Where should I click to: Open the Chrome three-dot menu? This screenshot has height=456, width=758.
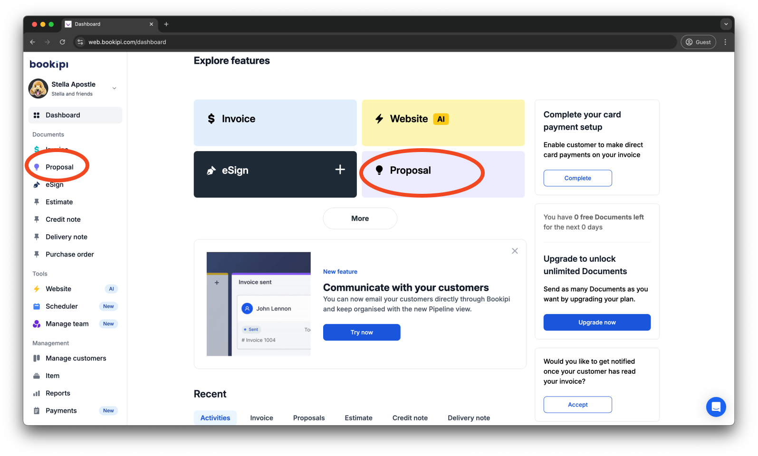725,42
